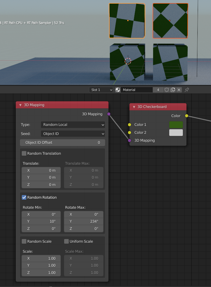Disable the Random Rotation checkbox

(24, 198)
